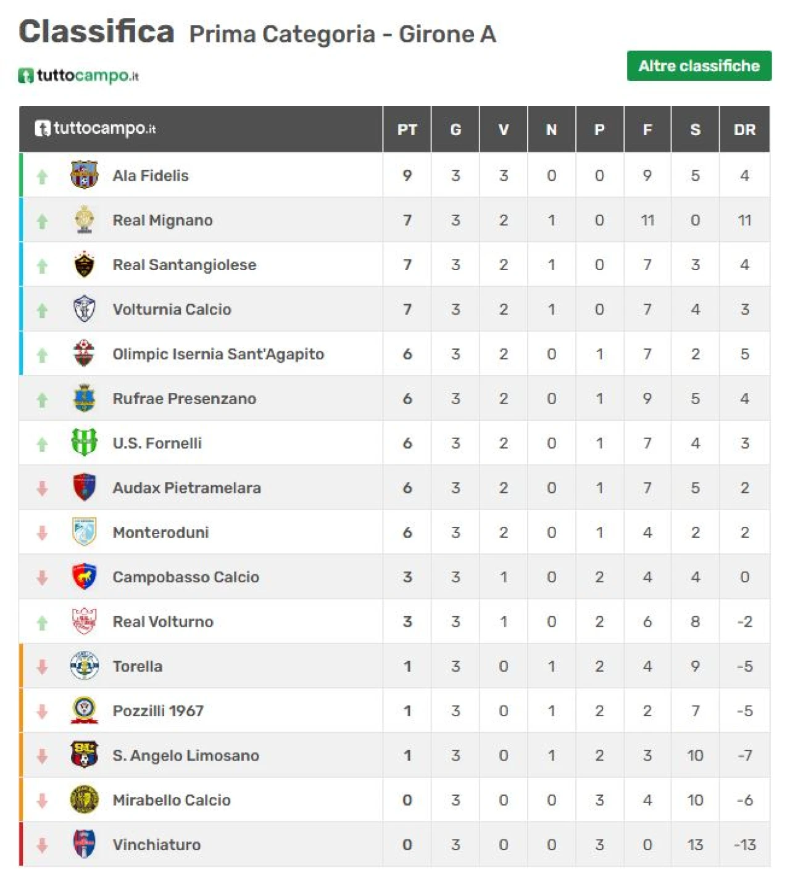790x879 pixels.
Task: Click the red down arrow beside Audax Pietramelara
Action: (x=42, y=489)
